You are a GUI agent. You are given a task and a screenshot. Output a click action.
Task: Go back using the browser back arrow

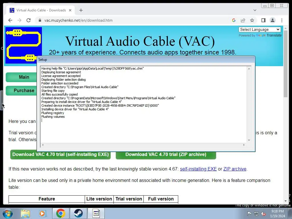tap(10, 20)
